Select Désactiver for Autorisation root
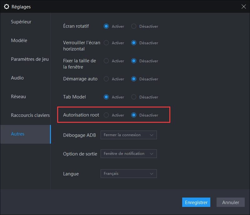Screen dimensions: 250x215 point(134,115)
